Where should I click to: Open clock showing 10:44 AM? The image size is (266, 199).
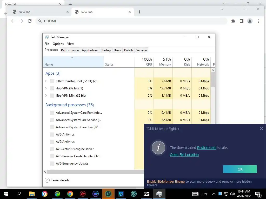(244, 194)
